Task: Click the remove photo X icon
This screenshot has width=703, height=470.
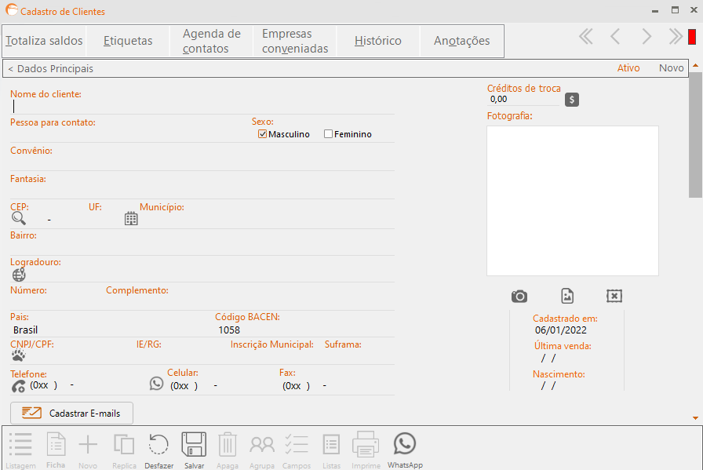Action: tap(614, 296)
